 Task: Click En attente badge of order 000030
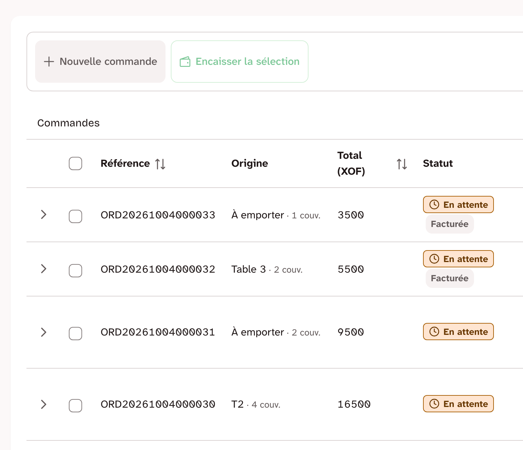[x=458, y=404]
